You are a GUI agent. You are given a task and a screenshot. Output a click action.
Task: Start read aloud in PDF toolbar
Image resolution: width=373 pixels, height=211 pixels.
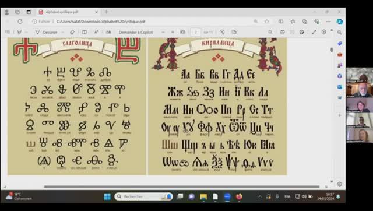96,32
